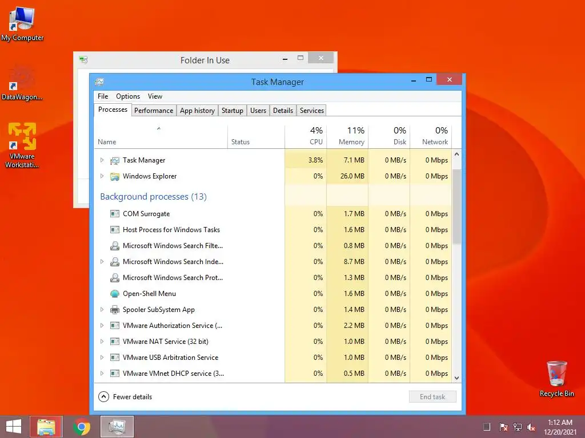Click the Windows Start button
This screenshot has height=438, width=585.
(14, 427)
